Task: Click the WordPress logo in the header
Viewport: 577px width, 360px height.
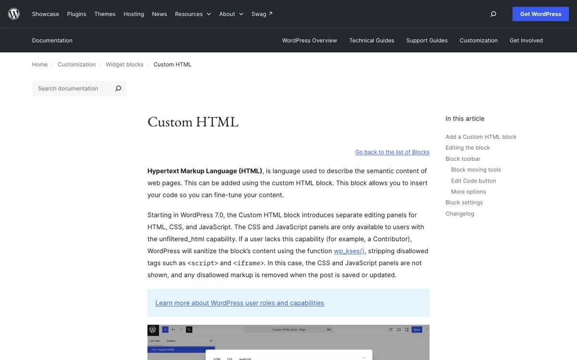Action: 14,14
